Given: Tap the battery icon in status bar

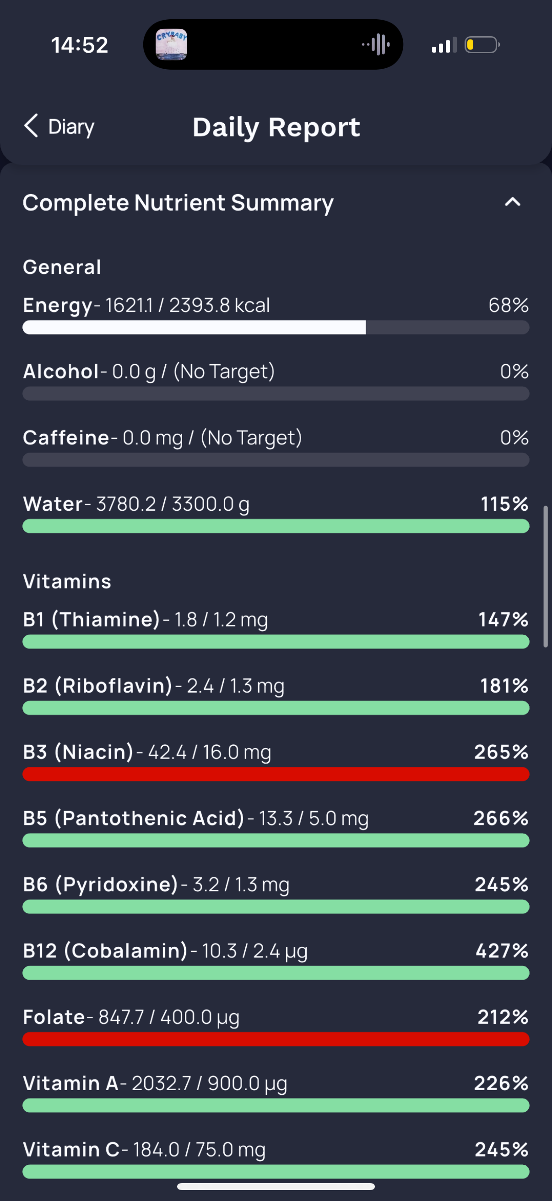Looking at the screenshot, I should [482, 45].
